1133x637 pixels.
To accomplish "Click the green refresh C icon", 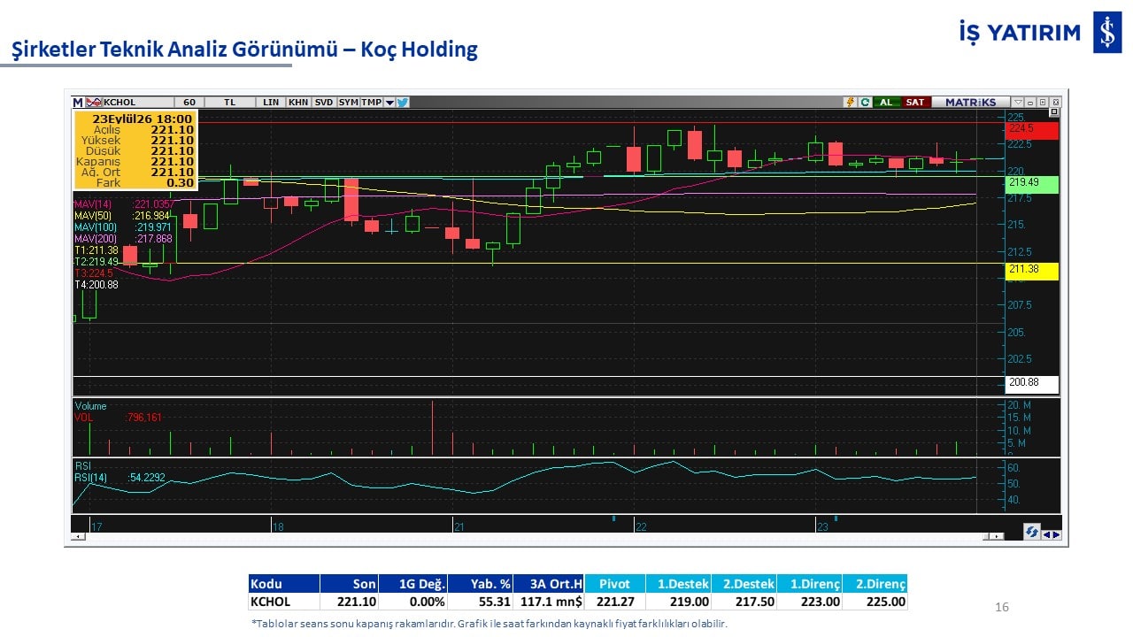I will tap(865, 102).
